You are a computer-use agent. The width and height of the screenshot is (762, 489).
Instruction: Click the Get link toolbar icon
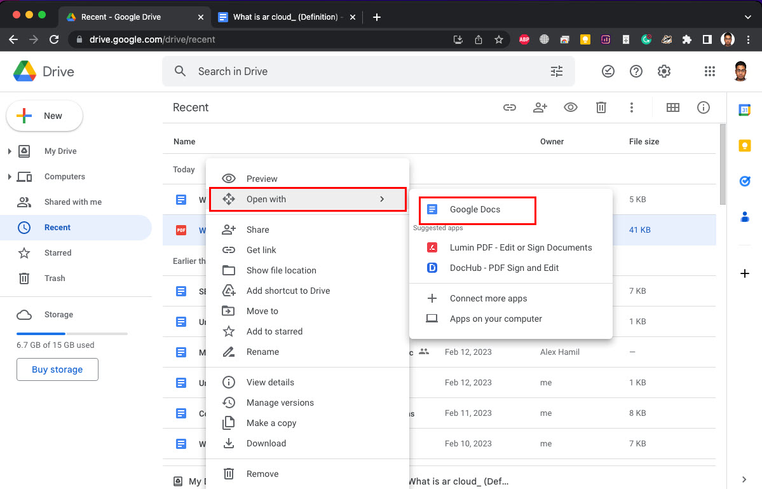tap(509, 107)
